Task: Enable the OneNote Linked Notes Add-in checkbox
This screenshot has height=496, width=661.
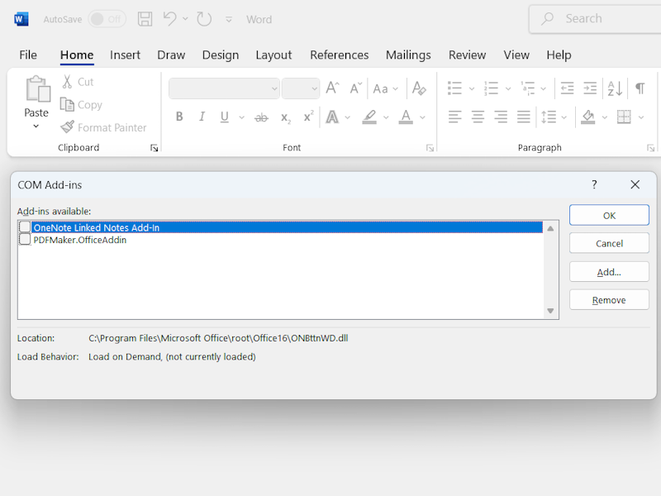Action: pos(26,227)
